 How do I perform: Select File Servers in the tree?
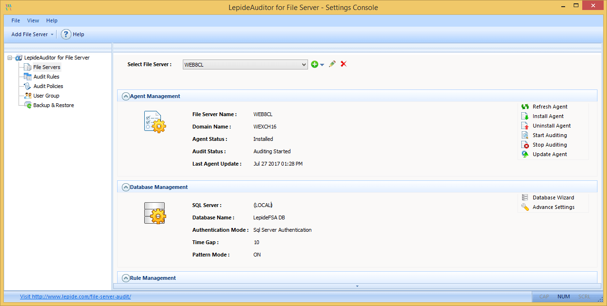47,67
